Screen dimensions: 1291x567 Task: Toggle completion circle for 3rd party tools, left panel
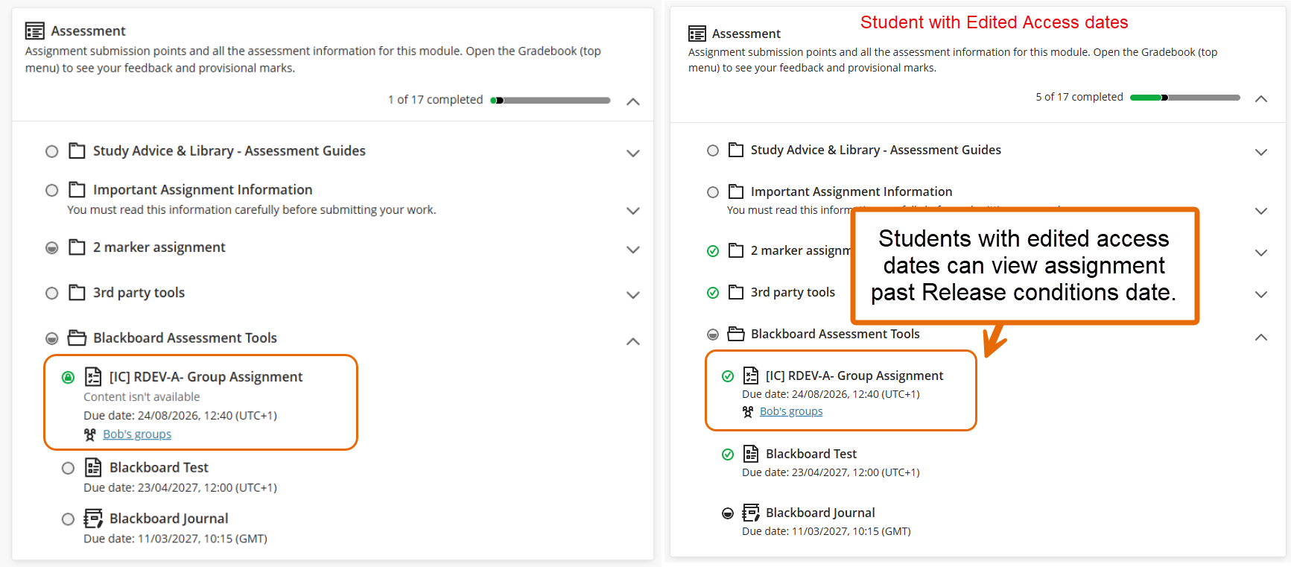(52, 293)
